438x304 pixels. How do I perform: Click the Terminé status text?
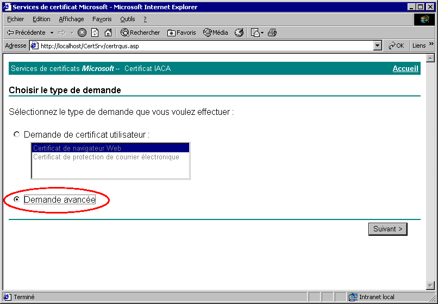click(x=24, y=297)
